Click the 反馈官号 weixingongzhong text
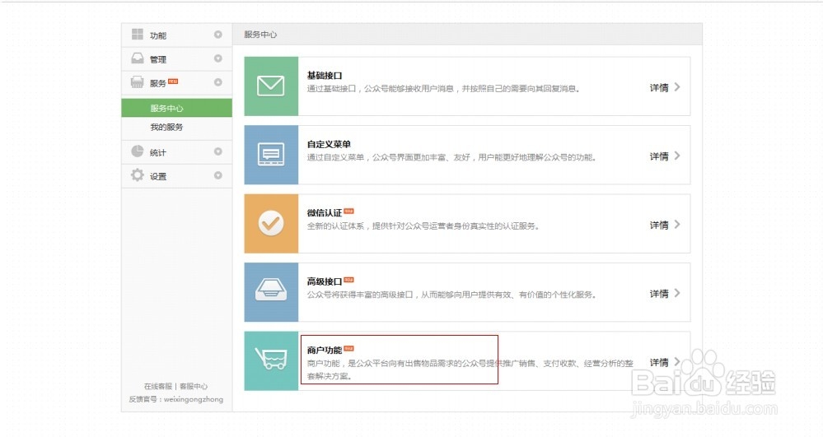823x437 pixels. [175, 399]
